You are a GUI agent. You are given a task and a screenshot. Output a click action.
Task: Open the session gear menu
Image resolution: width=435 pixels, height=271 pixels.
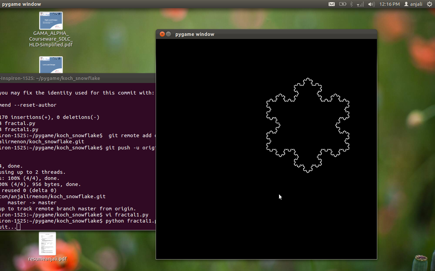click(x=429, y=4)
